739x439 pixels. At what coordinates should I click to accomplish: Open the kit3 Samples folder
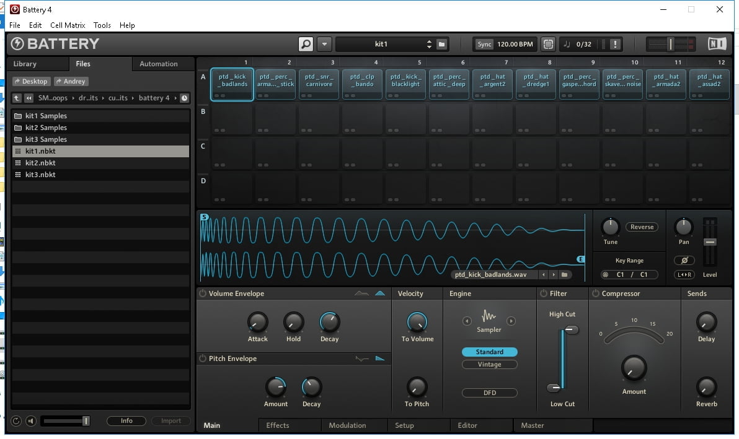tap(100, 139)
